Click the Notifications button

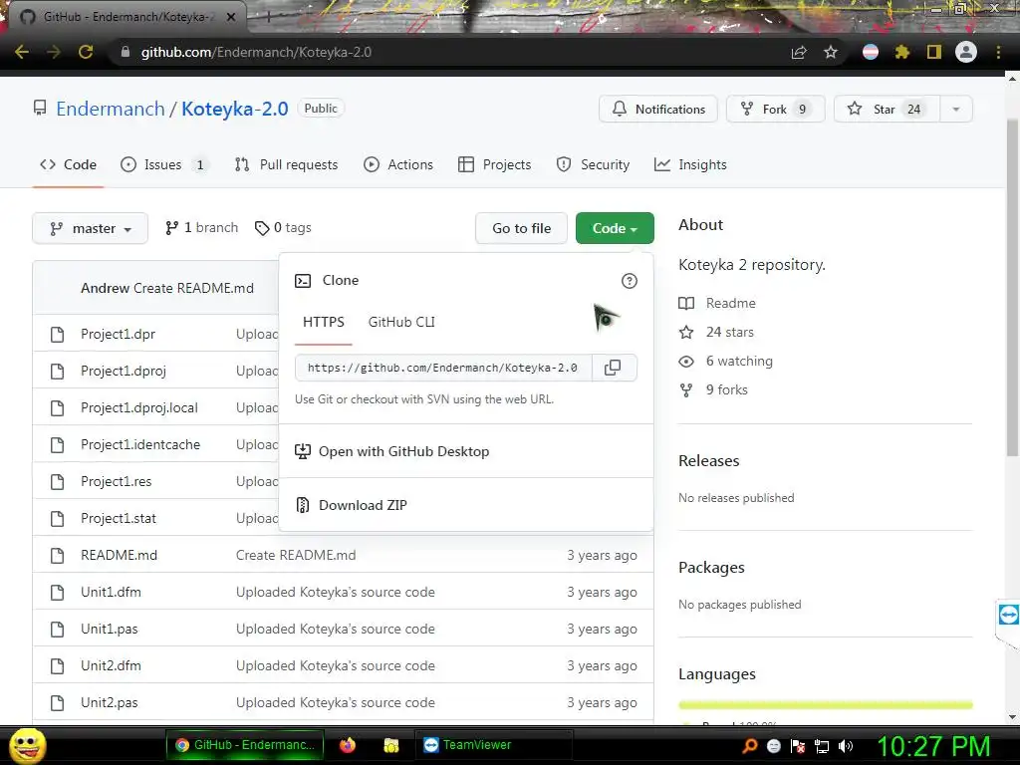[x=657, y=110]
